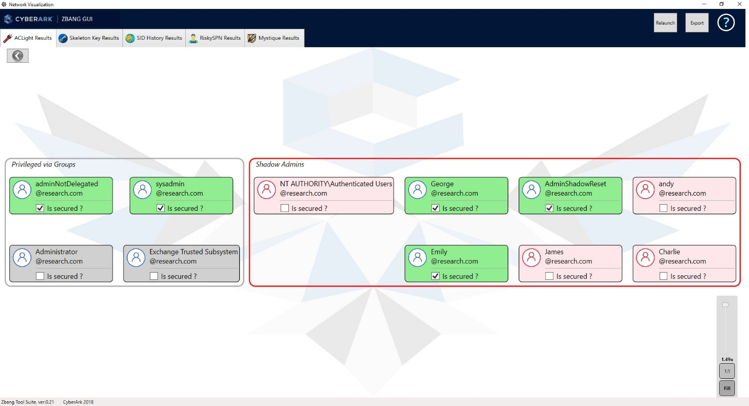Click the Export button
Screen dimensions: 749x406
(x=697, y=22)
